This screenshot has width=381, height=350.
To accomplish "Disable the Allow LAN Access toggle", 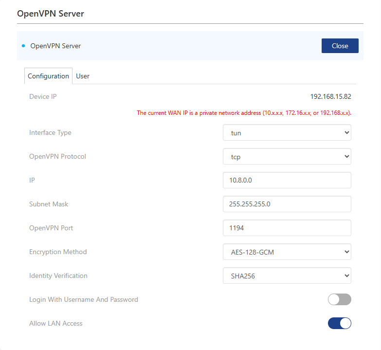I will (340, 323).
